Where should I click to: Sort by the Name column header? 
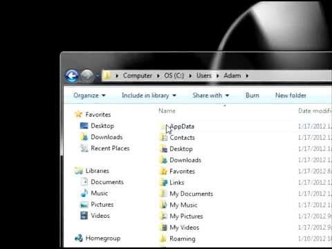click(167, 111)
